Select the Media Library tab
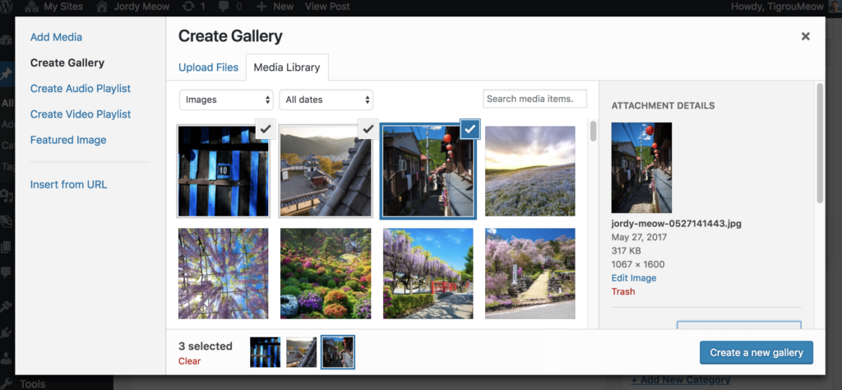 coord(287,67)
